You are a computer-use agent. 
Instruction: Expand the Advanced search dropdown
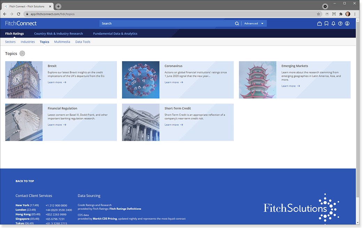coord(254,24)
